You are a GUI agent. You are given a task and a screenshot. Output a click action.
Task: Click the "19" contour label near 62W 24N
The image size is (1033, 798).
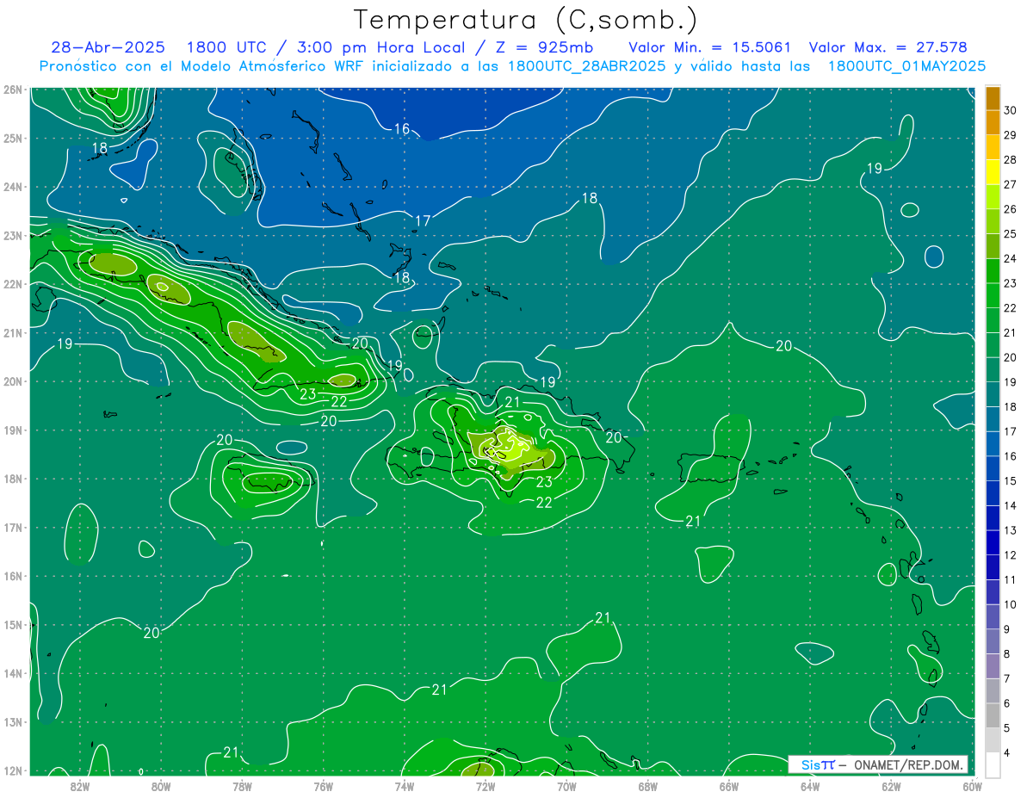point(874,169)
